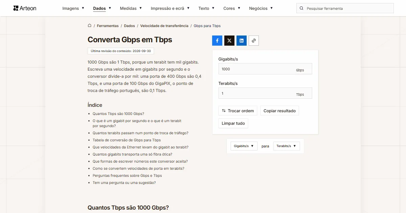This screenshot has height=213, width=406.
Task: Open the Impressão e ecrã menu
Action: (170, 8)
